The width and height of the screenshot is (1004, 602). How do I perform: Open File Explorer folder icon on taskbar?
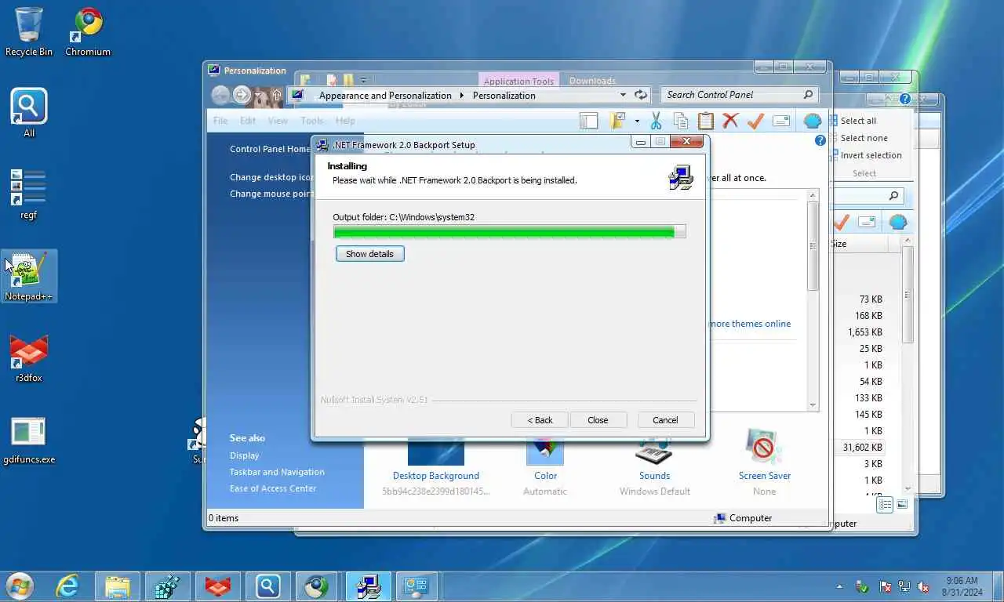tap(118, 586)
